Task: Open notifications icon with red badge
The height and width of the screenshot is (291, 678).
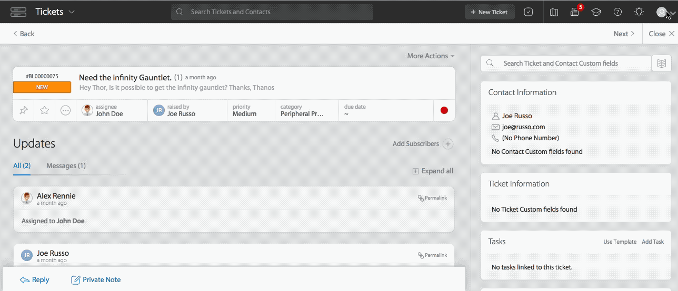Action: (575, 12)
